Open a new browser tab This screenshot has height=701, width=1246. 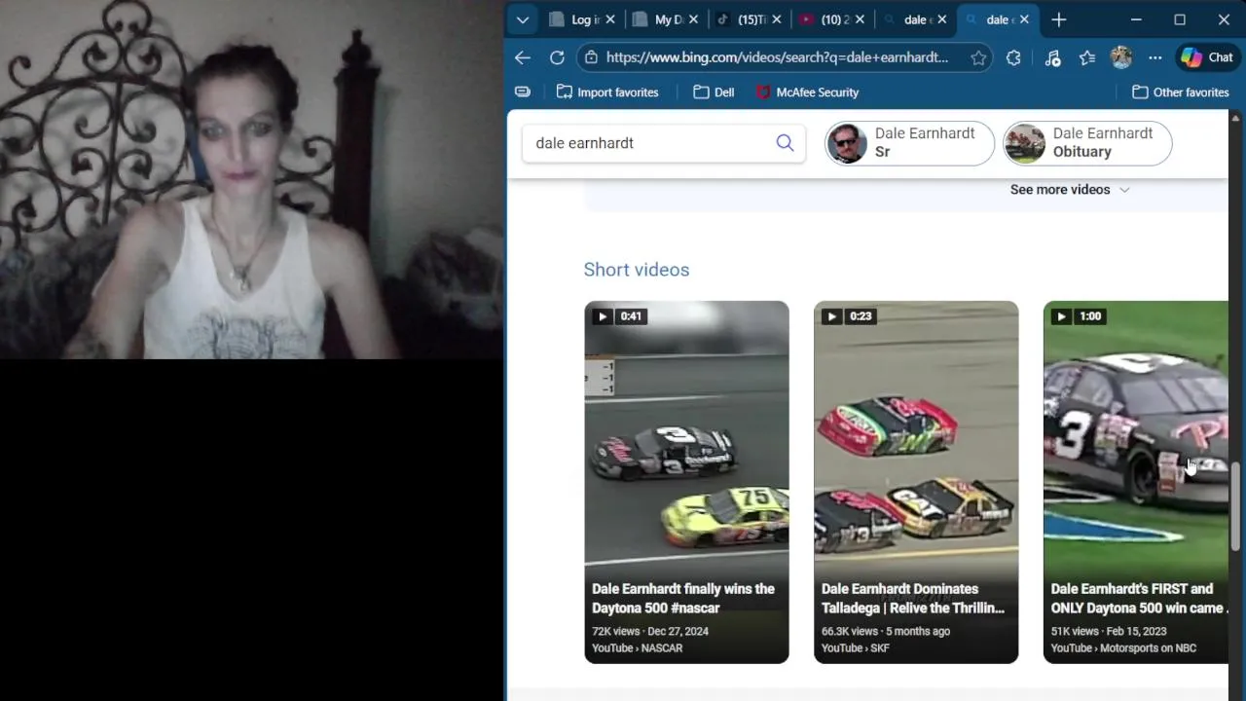[1059, 19]
